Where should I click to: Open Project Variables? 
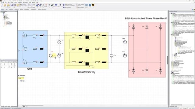pyautogui.click(x=80, y=4)
